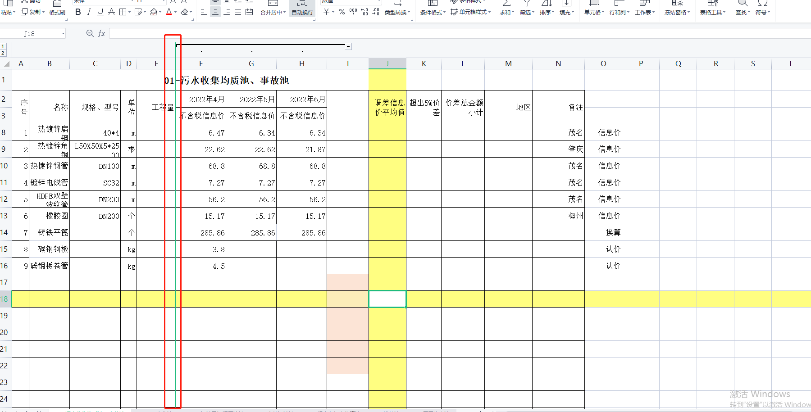Click the cell with L50X50X5*2500
This screenshot has height=412, width=811.
click(95, 149)
